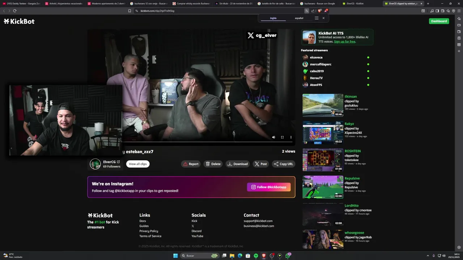
Task: Open Discord social link in footer
Action: coord(196,231)
